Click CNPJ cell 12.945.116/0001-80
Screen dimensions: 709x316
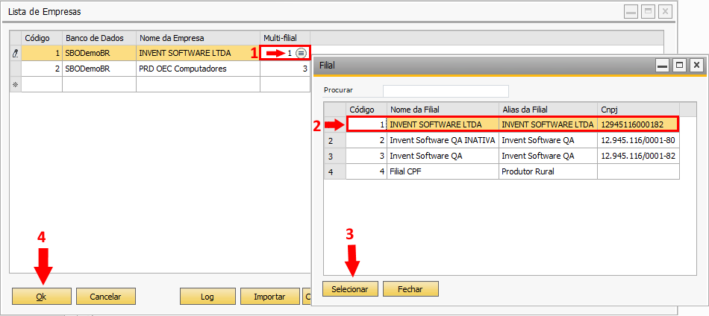click(x=638, y=140)
